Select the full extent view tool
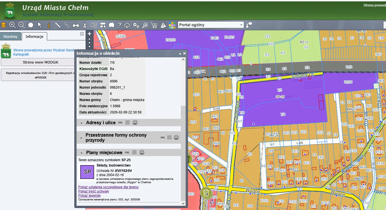Screen dimensions: 386x210 31,25
